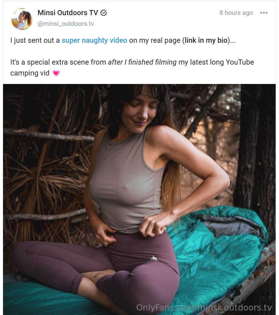The image size is (279, 315).
Task: Click the verified checkmark badge
Action: (104, 13)
